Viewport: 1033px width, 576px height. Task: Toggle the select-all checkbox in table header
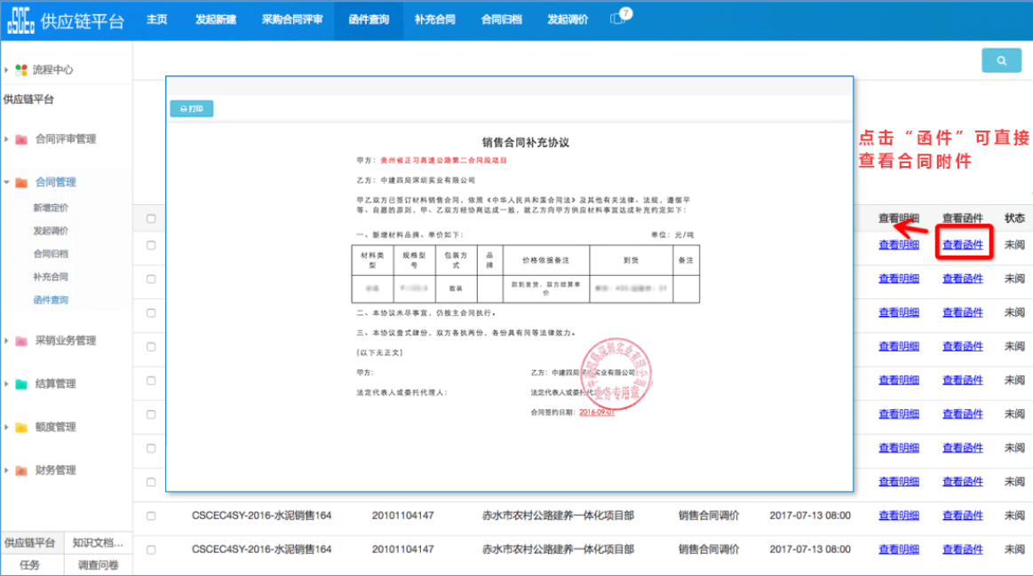click(151, 218)
